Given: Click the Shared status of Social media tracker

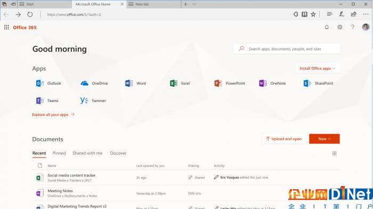Looking at the screenshot, I should coord(197,178).
